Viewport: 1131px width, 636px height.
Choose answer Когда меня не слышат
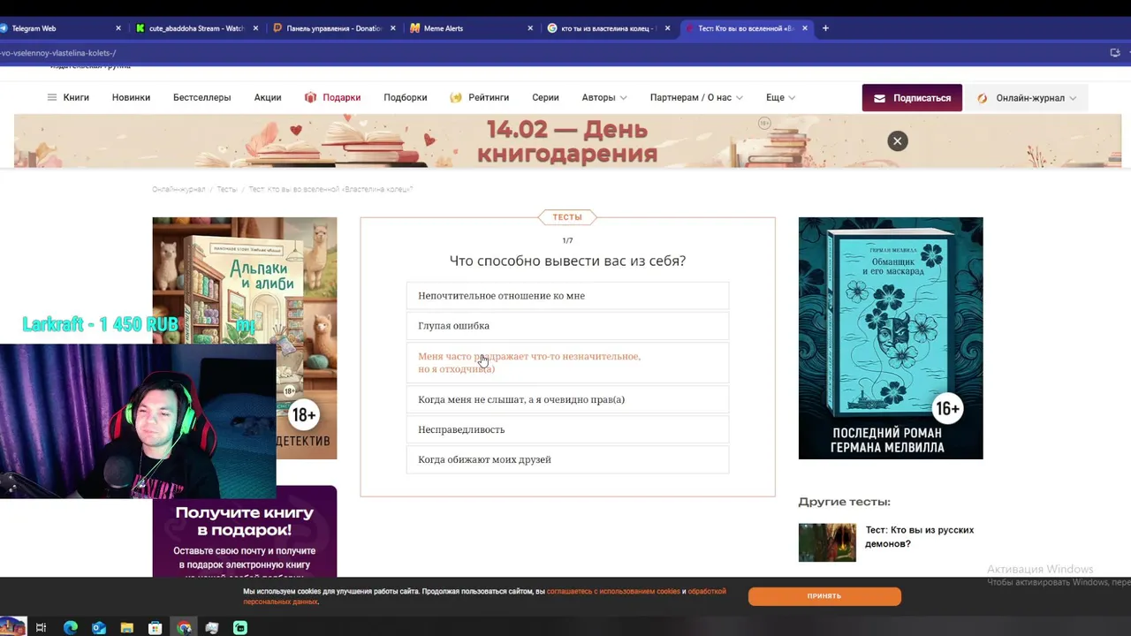click(567, 399)
